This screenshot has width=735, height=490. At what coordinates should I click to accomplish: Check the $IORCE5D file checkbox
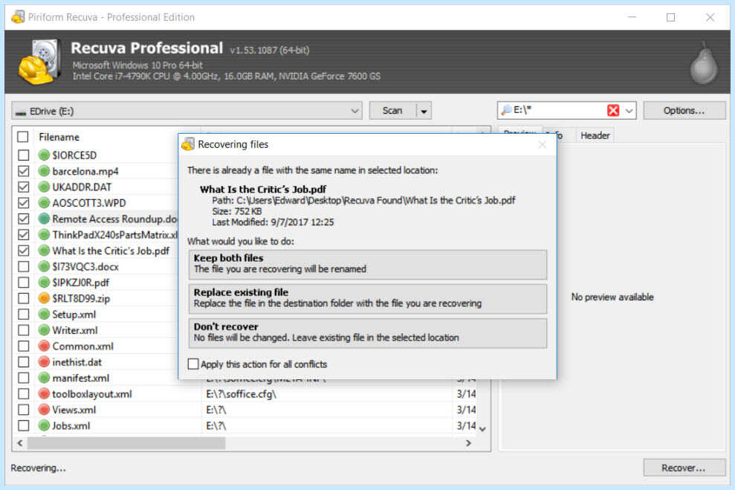pos(24,155)
